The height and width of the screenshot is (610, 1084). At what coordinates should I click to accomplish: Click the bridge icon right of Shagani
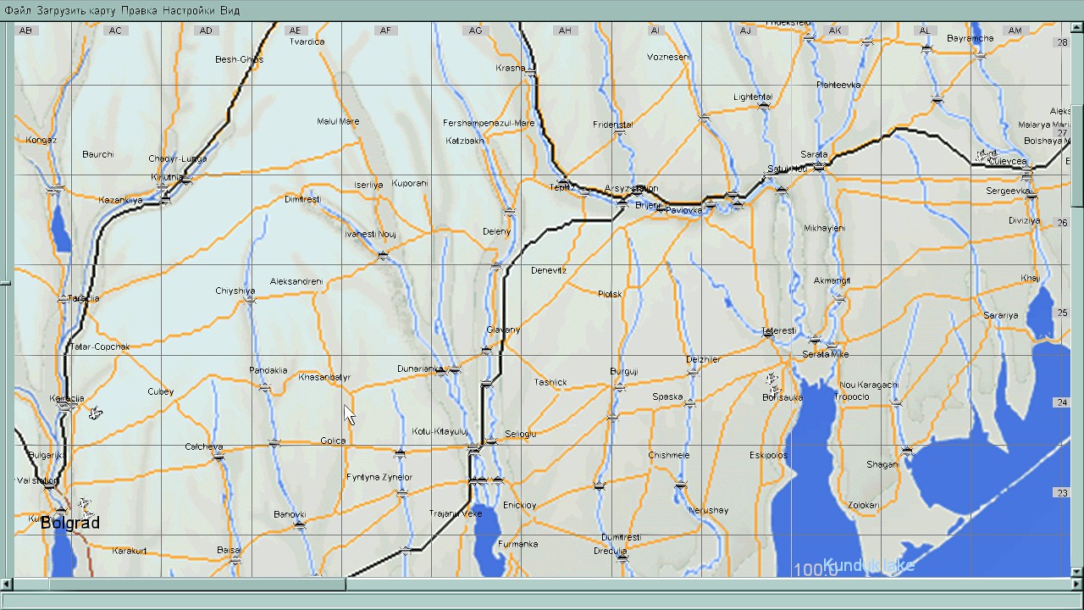[907, 452]
